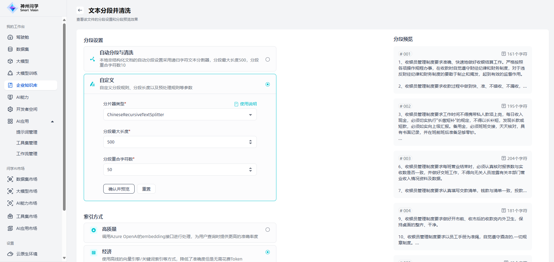The width and height of the screenshot is (554, 262).
Task: Open the 分片器类型 ChineseRecursiveTextSplitter dropdown
Action: point(180,115)
